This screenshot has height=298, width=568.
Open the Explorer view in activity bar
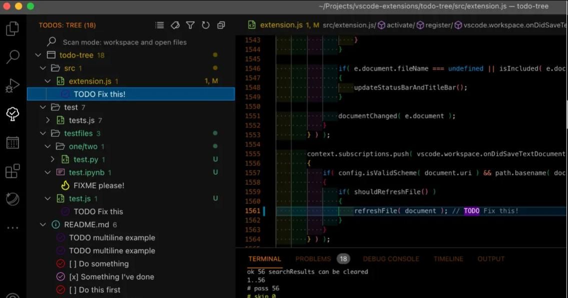pyautogui.click(x=13, y=29)
